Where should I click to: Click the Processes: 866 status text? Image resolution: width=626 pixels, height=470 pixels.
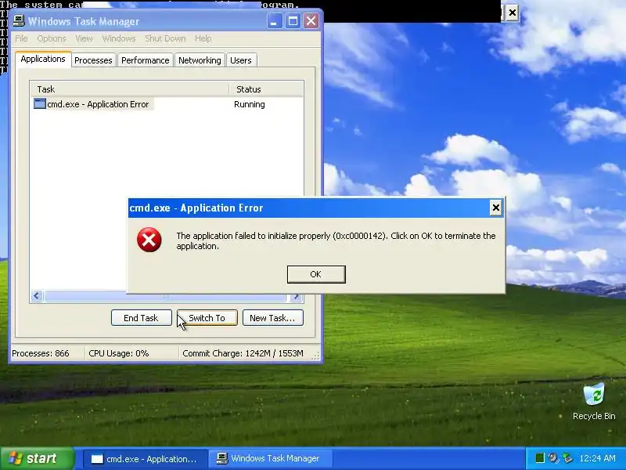[x=41, y=353]
